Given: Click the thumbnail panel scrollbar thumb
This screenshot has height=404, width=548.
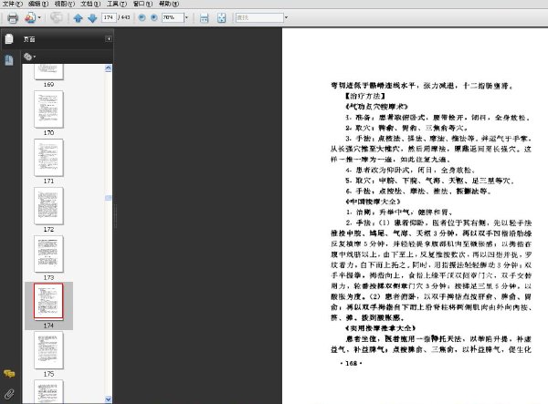Looking at the screenshot, I should click(109, 198).
